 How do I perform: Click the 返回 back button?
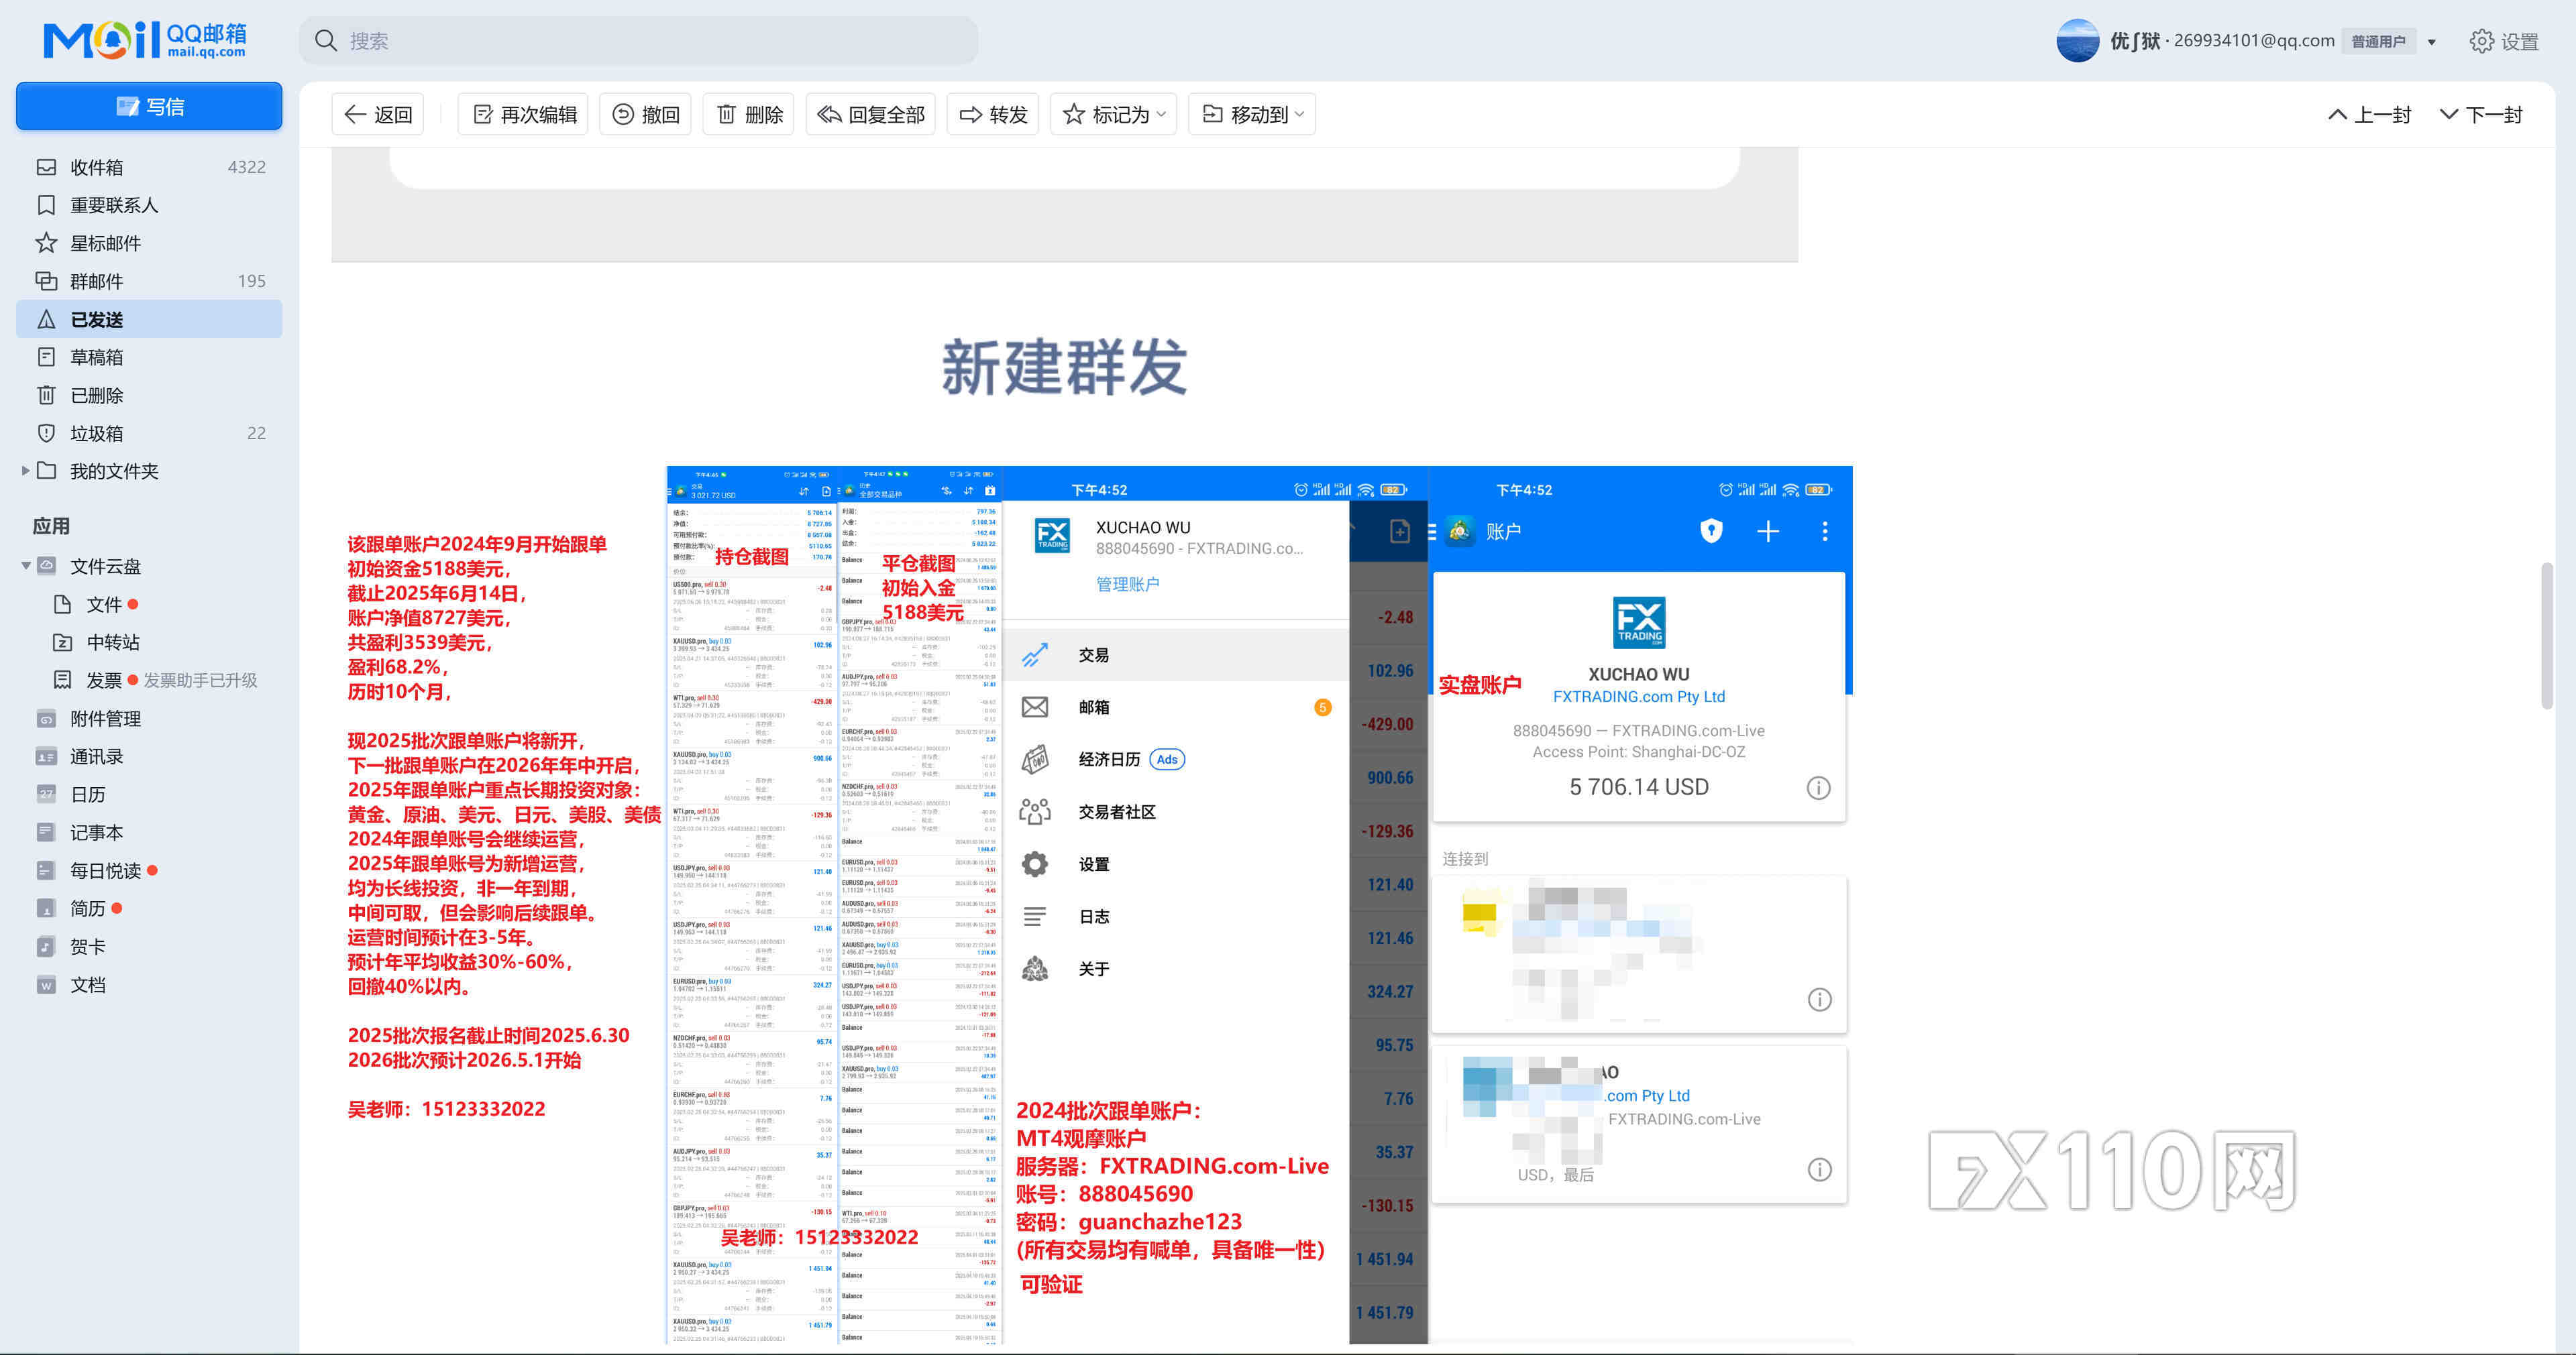tap(378, 114)
